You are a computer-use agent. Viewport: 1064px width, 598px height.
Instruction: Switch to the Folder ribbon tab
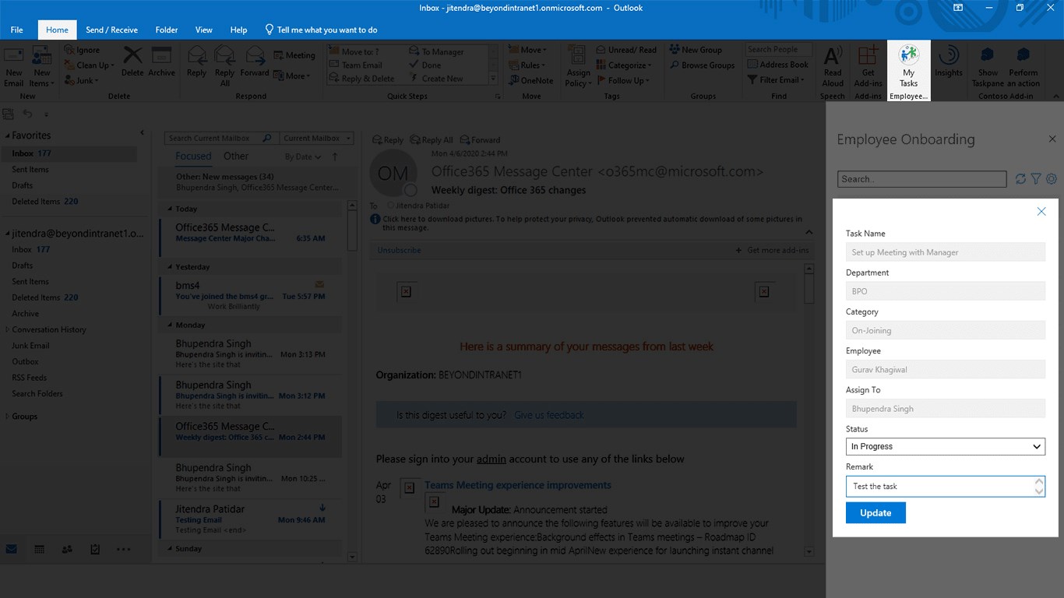tap(167, 30)
